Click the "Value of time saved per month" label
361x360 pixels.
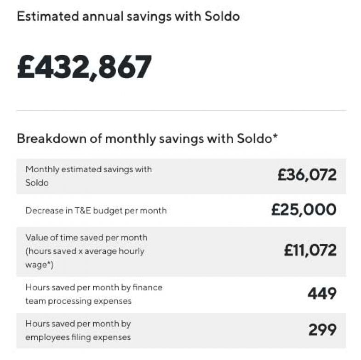(86, 238)
